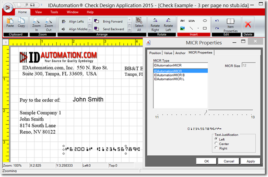Click the Zoom In tool

(37, 24)
